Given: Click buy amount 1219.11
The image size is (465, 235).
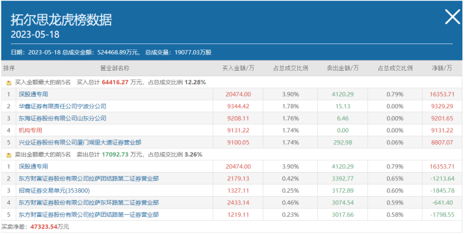Looking at the screenshot, I should (238, 215).
